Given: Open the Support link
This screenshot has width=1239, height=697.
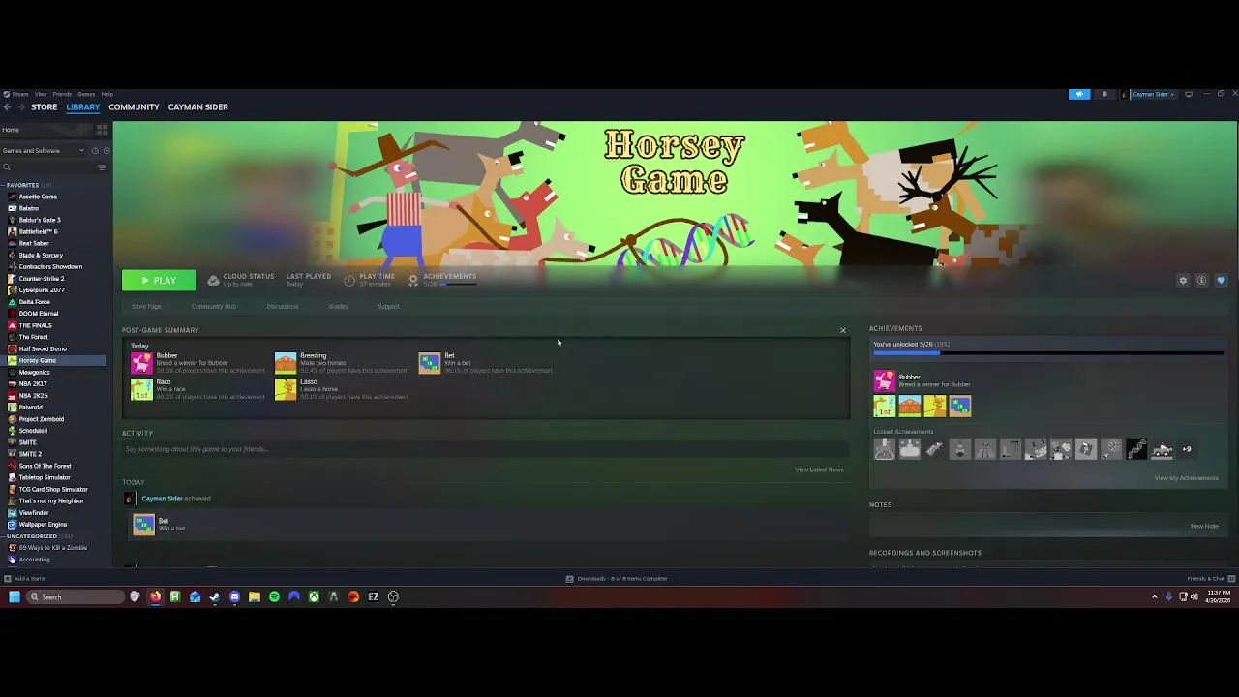Looking at the screenshot, I should (388, 307).
